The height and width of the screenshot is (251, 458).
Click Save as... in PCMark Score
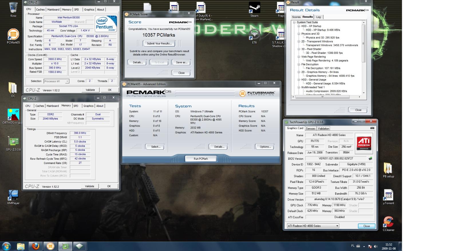pyautogui.click(x=181, y=62)
